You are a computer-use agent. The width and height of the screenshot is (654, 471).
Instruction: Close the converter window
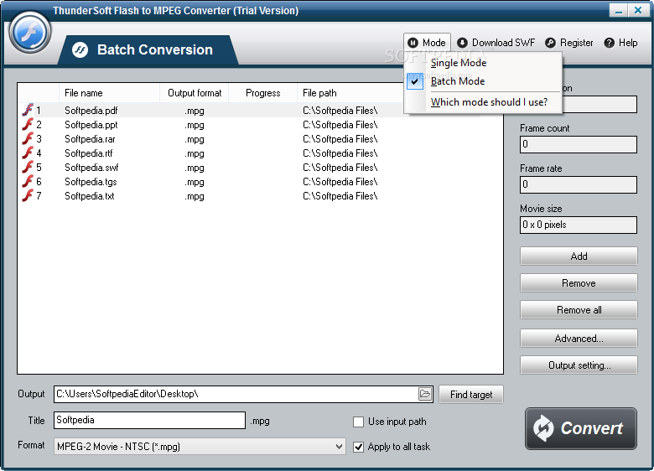(638, 10)
